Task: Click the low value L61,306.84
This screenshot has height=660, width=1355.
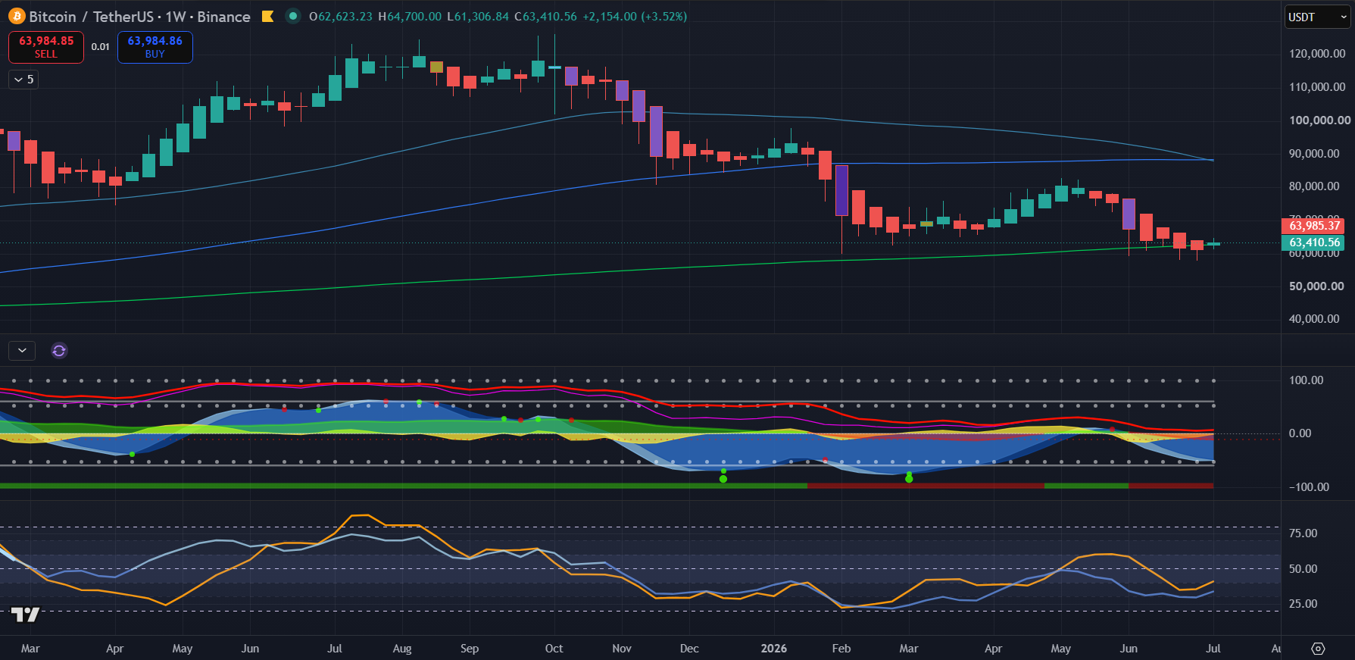Action: [x=478, y=17]
